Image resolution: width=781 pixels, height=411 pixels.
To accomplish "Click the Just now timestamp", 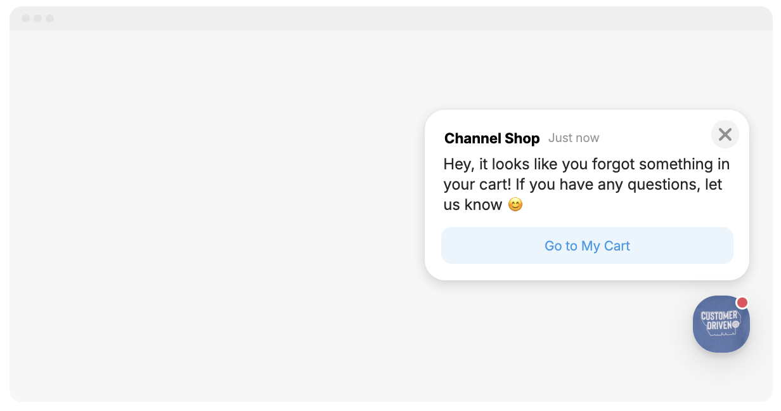I will point(574,138).
